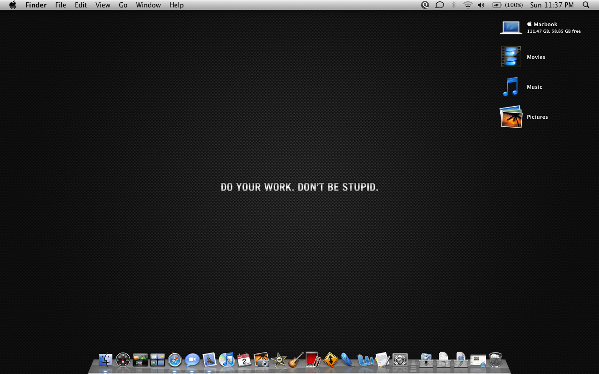Open the volume control in menu bar

click(481, 5)
